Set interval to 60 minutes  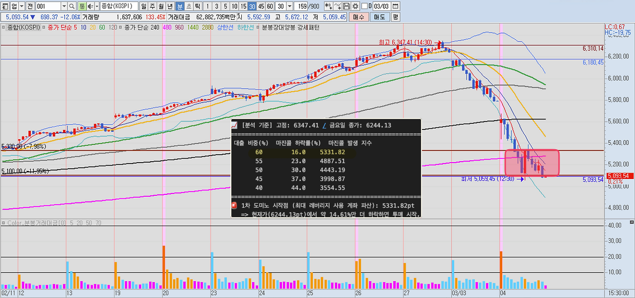(x=270, y=6)
